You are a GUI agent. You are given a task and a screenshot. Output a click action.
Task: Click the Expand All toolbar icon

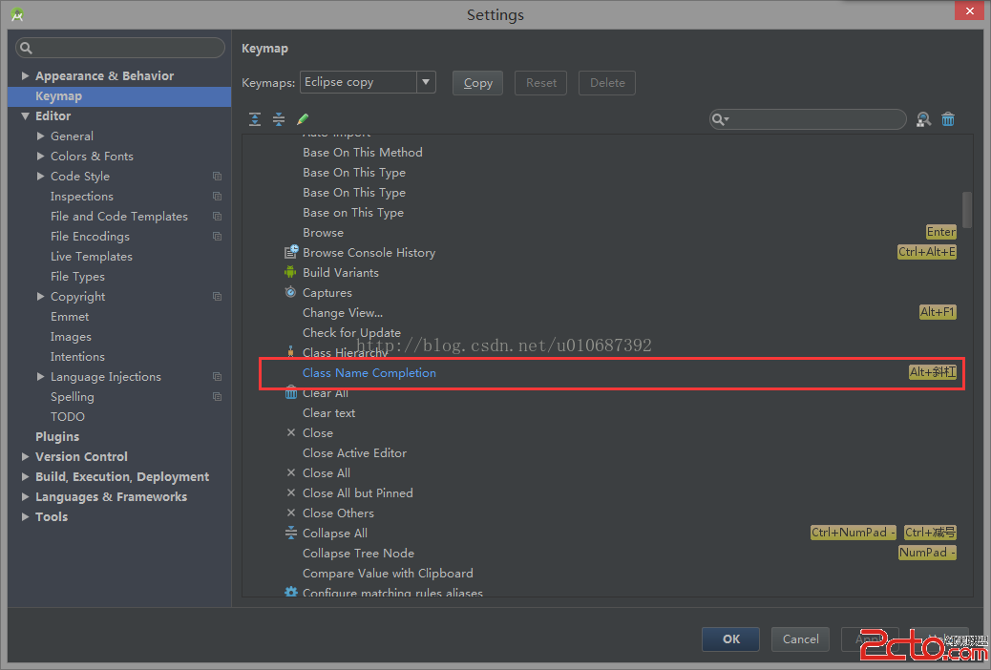click(x=255, y=119)
